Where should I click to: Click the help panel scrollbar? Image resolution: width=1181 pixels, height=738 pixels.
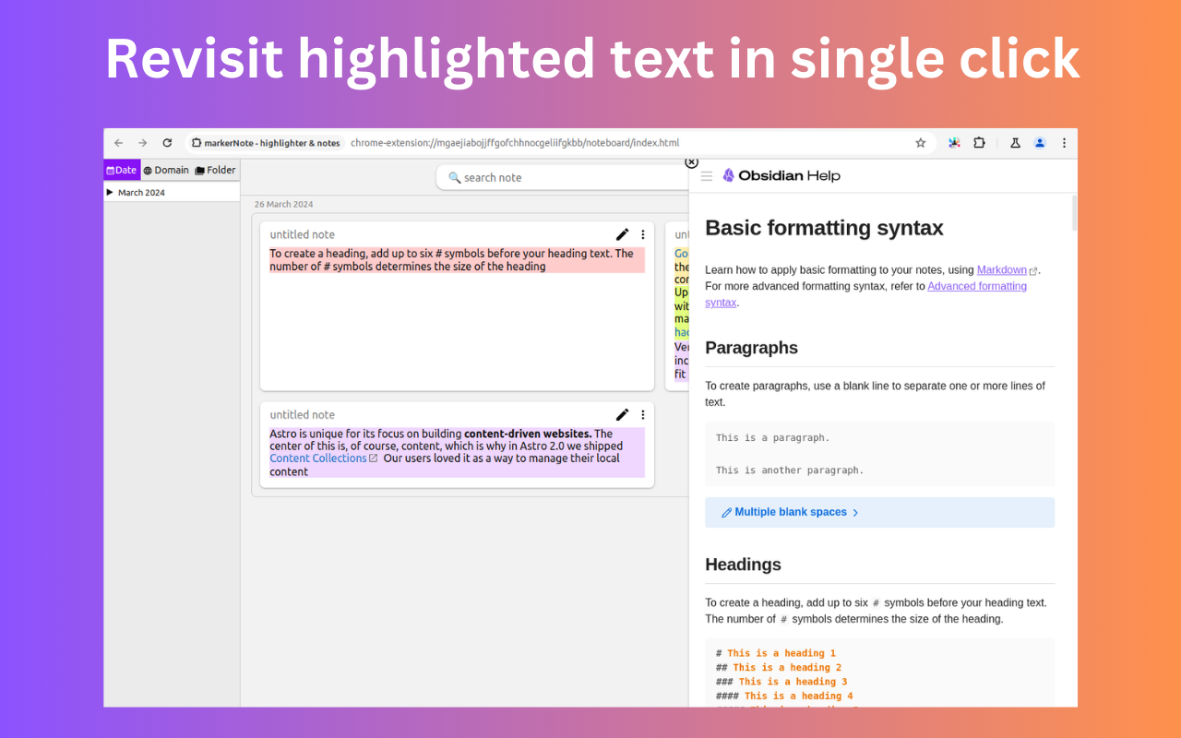[1074, 212]
